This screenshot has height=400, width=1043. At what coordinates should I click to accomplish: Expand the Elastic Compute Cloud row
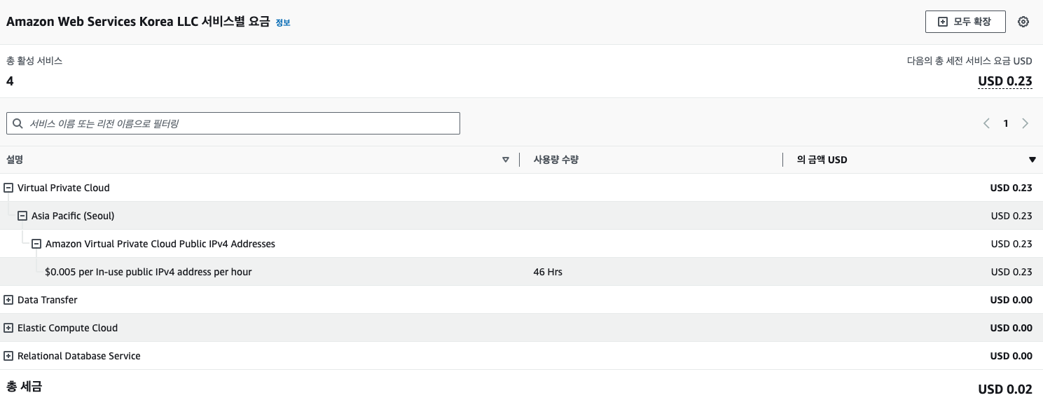(8, 328)
